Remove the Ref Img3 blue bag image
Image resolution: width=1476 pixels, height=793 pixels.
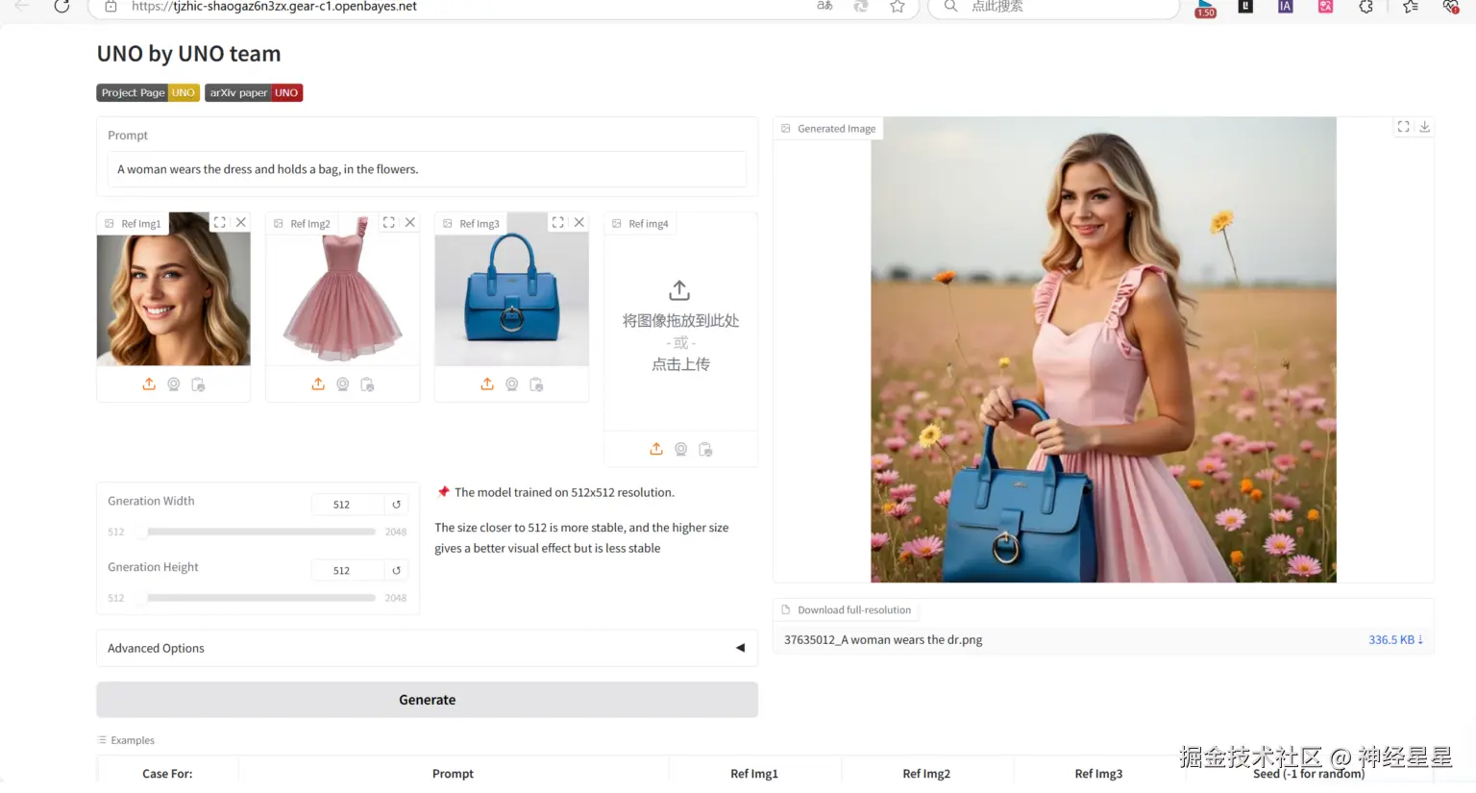pos(579,222)
